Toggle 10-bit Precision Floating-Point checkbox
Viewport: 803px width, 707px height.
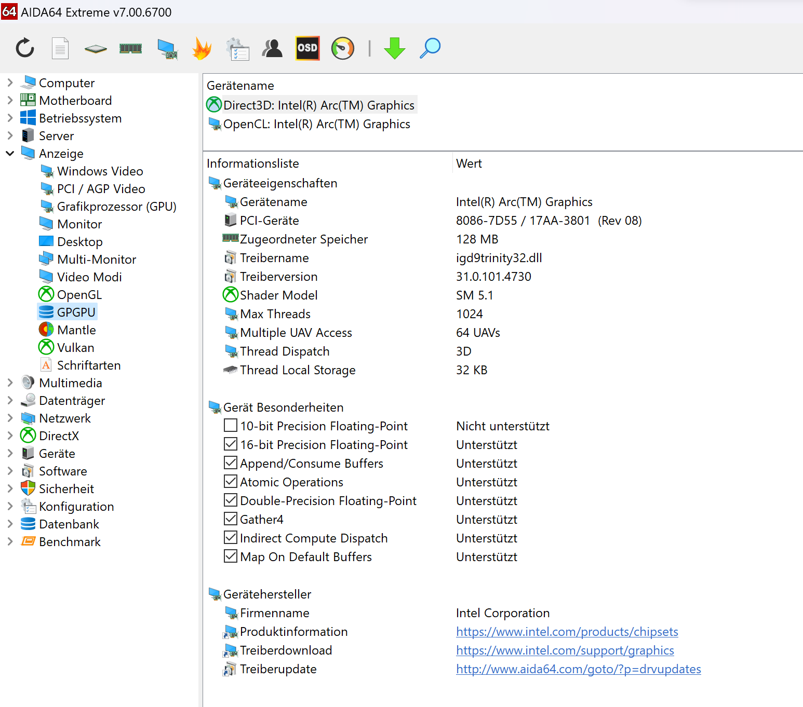(231, 425)
